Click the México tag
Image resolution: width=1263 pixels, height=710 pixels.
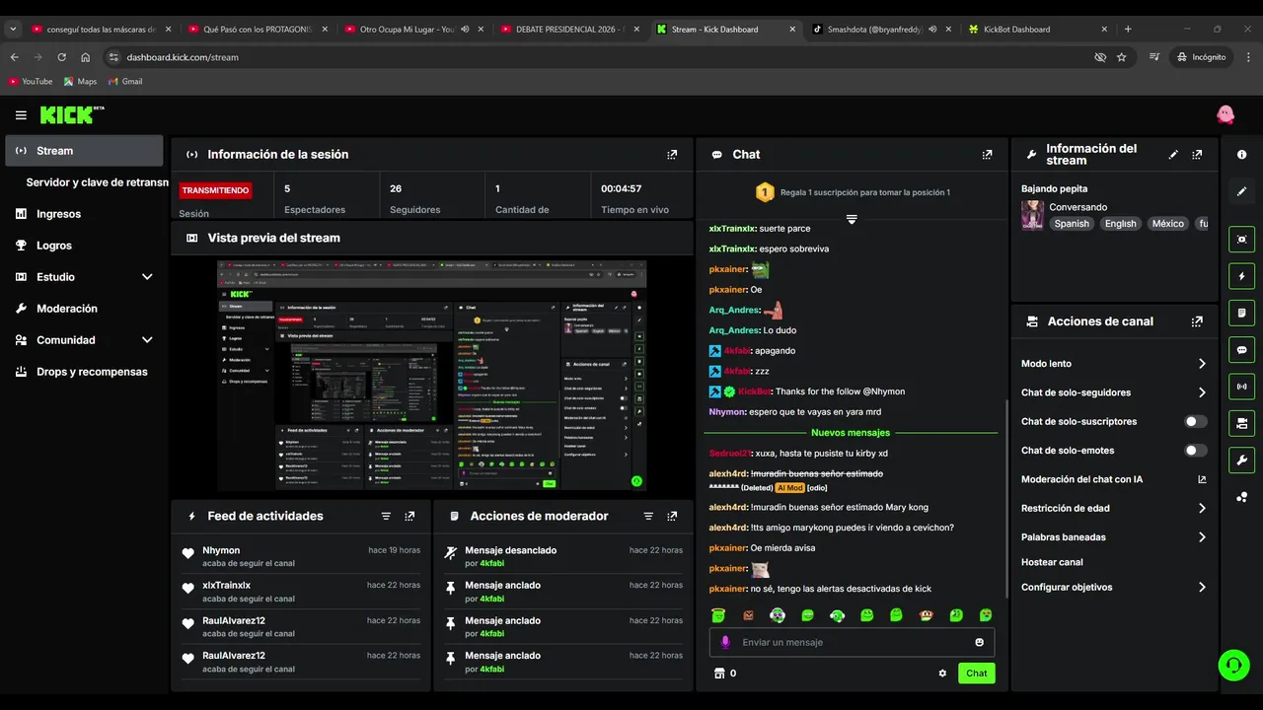(x=1167, y=224)
